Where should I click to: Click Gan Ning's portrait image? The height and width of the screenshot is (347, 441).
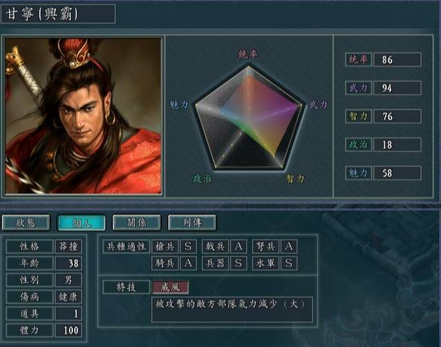83,116
